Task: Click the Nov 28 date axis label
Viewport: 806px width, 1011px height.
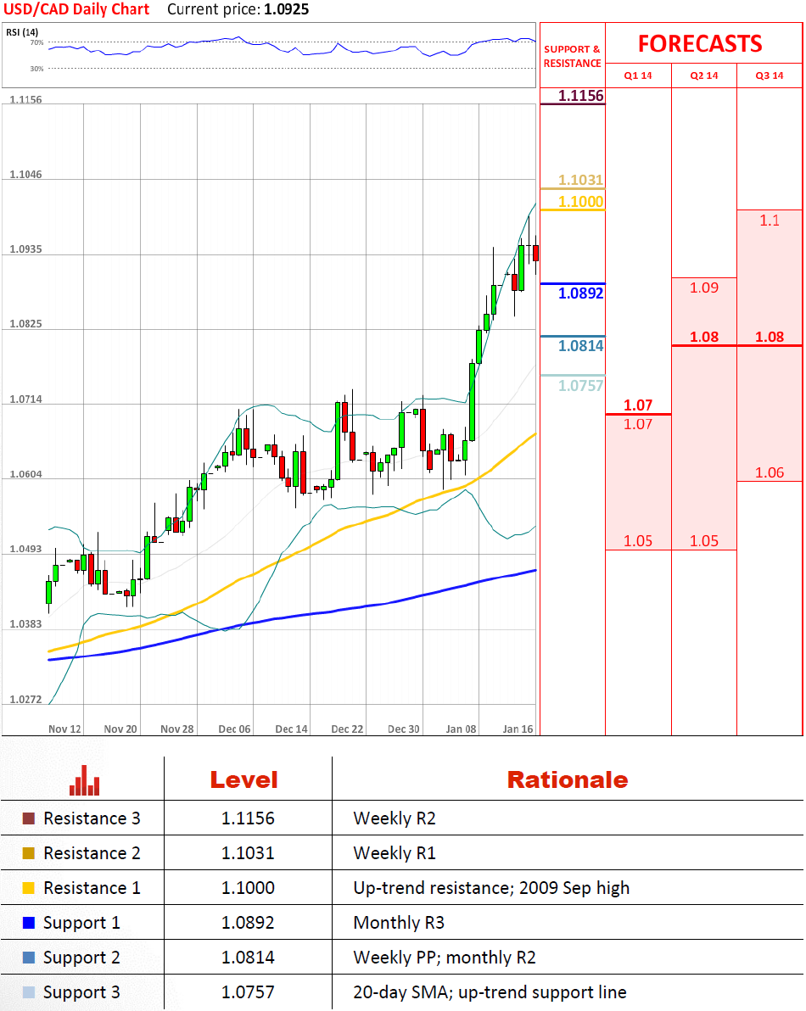Action: (x=176, y=729)
